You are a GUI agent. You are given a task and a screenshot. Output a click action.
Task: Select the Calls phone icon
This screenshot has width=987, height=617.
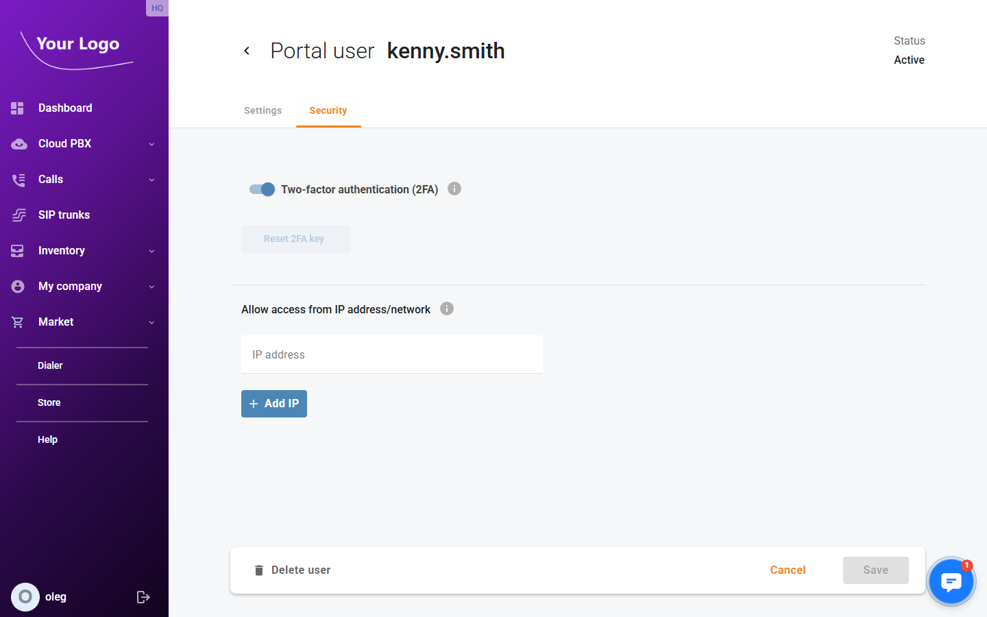click(18, 179)
